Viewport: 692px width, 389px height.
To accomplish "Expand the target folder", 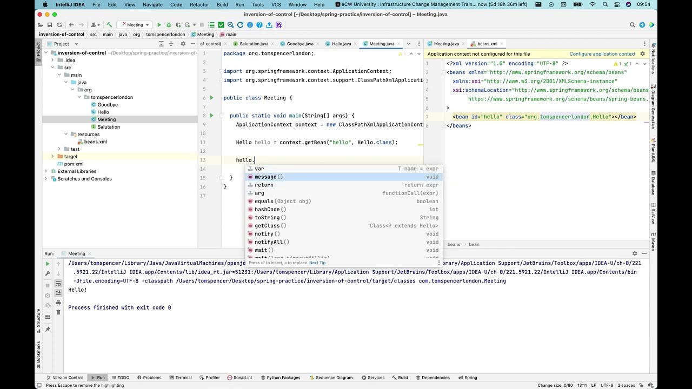I will click(52, 157).
